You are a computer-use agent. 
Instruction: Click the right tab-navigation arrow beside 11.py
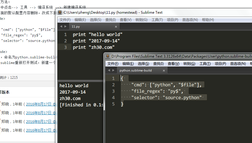coord(65,26)
